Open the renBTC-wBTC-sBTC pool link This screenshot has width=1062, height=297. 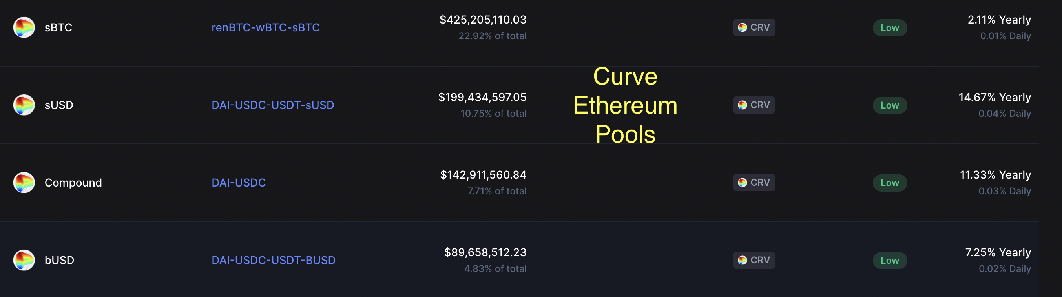coord(265,27)
